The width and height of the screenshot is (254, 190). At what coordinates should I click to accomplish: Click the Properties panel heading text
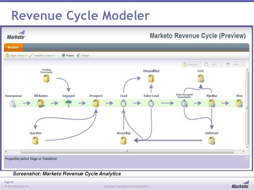click(x=31, y=159)
